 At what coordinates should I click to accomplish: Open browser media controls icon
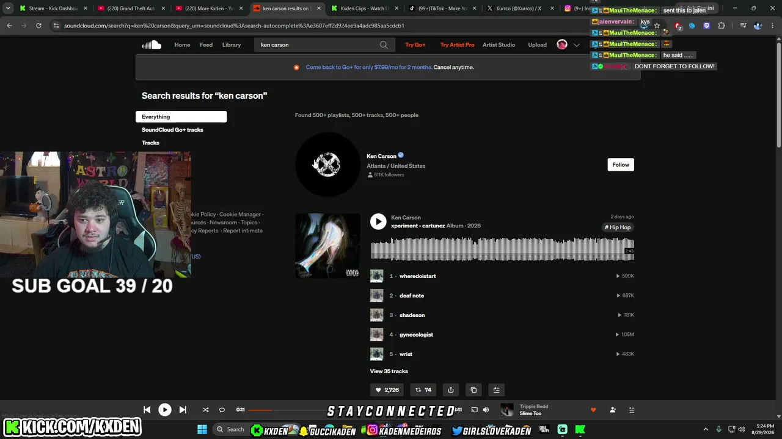point(743,26)
